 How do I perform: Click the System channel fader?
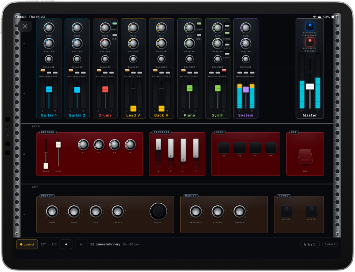coord(246,90)
